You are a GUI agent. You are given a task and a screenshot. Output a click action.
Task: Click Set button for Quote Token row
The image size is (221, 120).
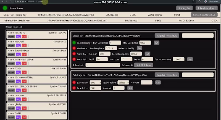click(x=158, y=83)
